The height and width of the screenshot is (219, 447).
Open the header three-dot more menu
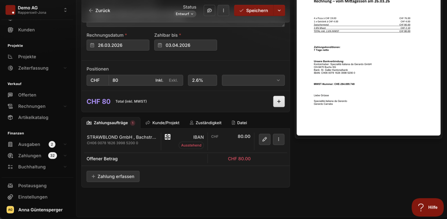point(223,10)
